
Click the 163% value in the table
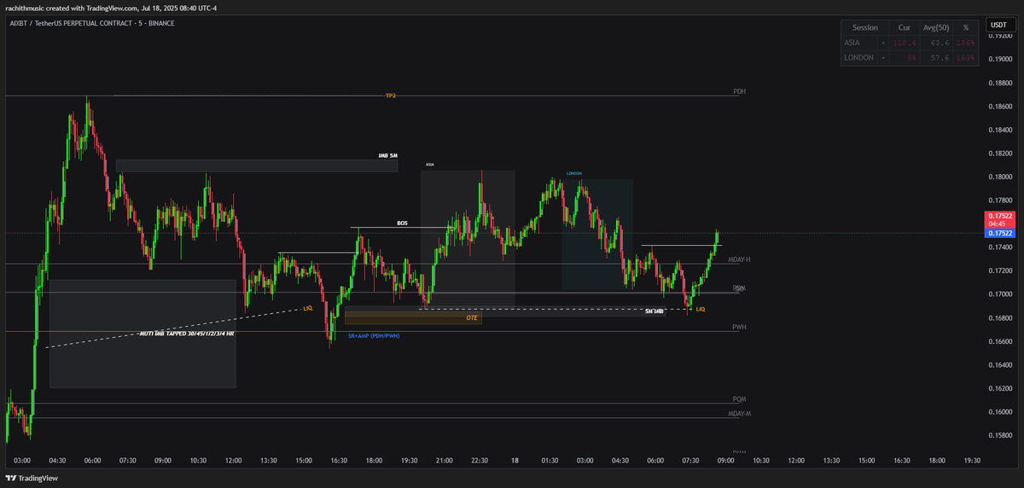[967, 58]
